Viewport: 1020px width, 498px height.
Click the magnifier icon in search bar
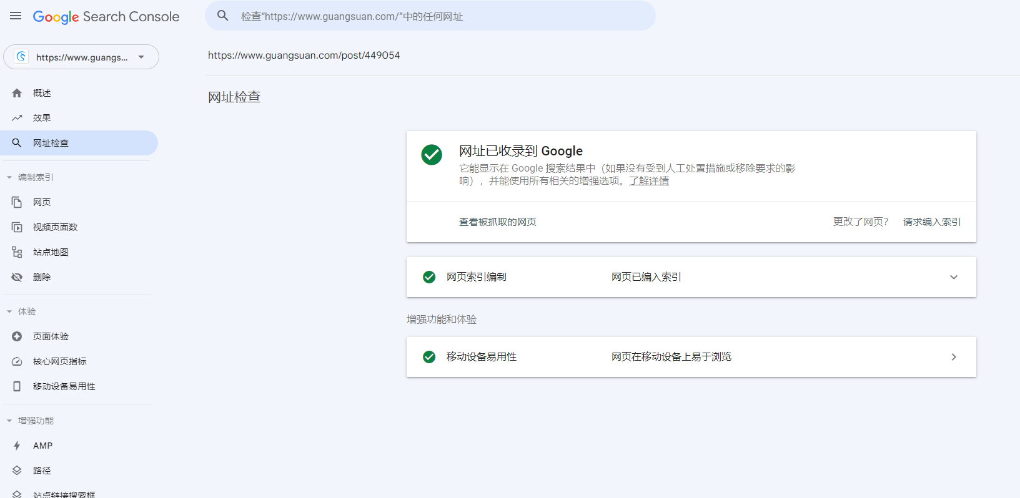point(223,16)
